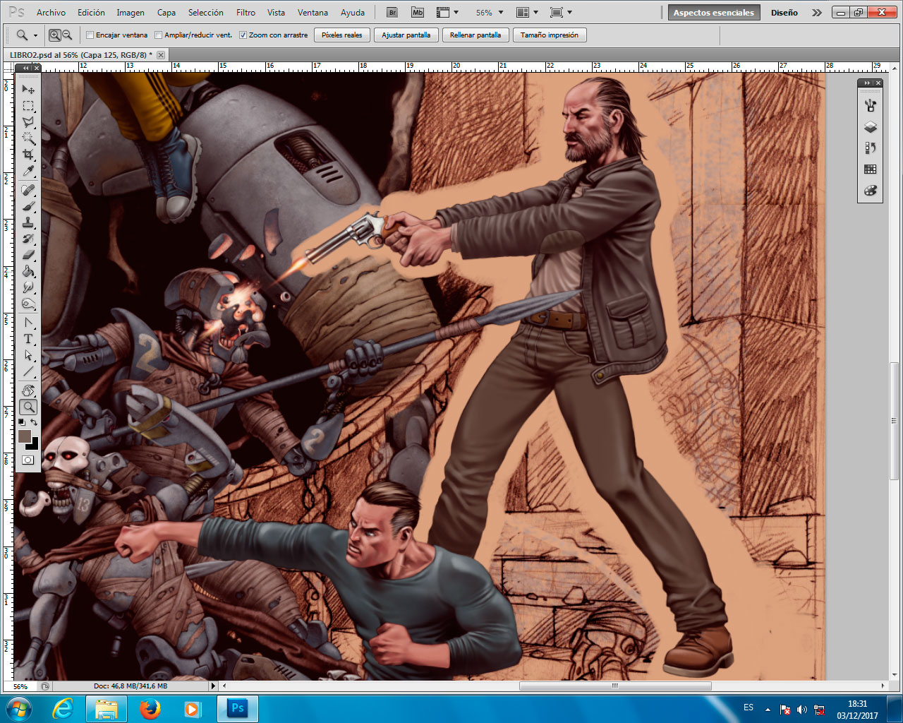Select the Eyedropper tool

point(28,171)
